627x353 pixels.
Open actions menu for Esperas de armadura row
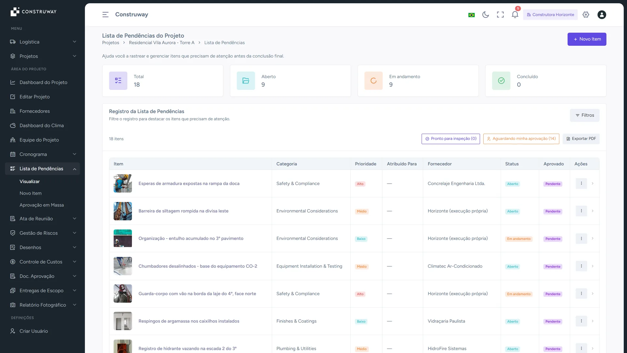pyautogui.click(x=581, y=183)
